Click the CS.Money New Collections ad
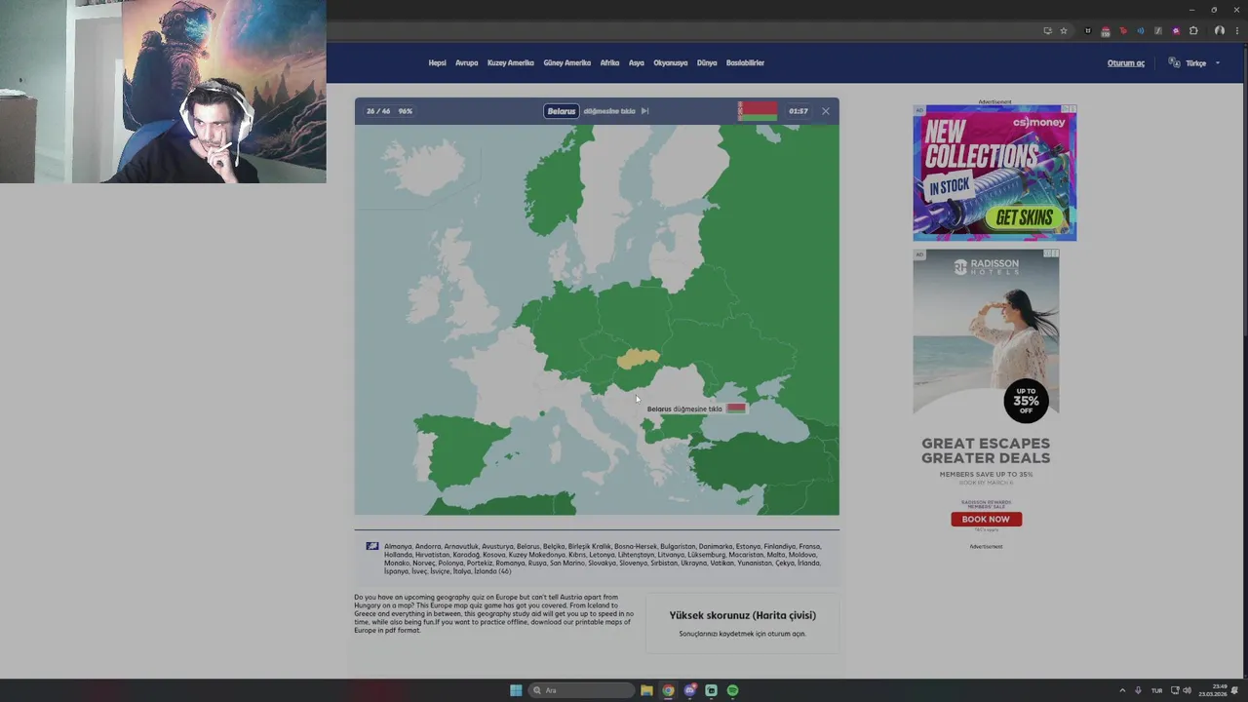Image resolution: width=1248 pixels, height=702 pixels. 994,173
